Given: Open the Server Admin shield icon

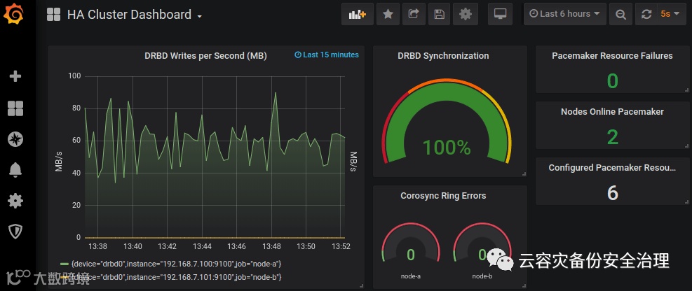Looking at the screenshot, I should tap(15, 231).
